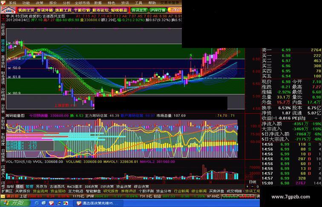Open the 帮助 menu
Screen dimensions: 322x207
click(x=152, y=3)
